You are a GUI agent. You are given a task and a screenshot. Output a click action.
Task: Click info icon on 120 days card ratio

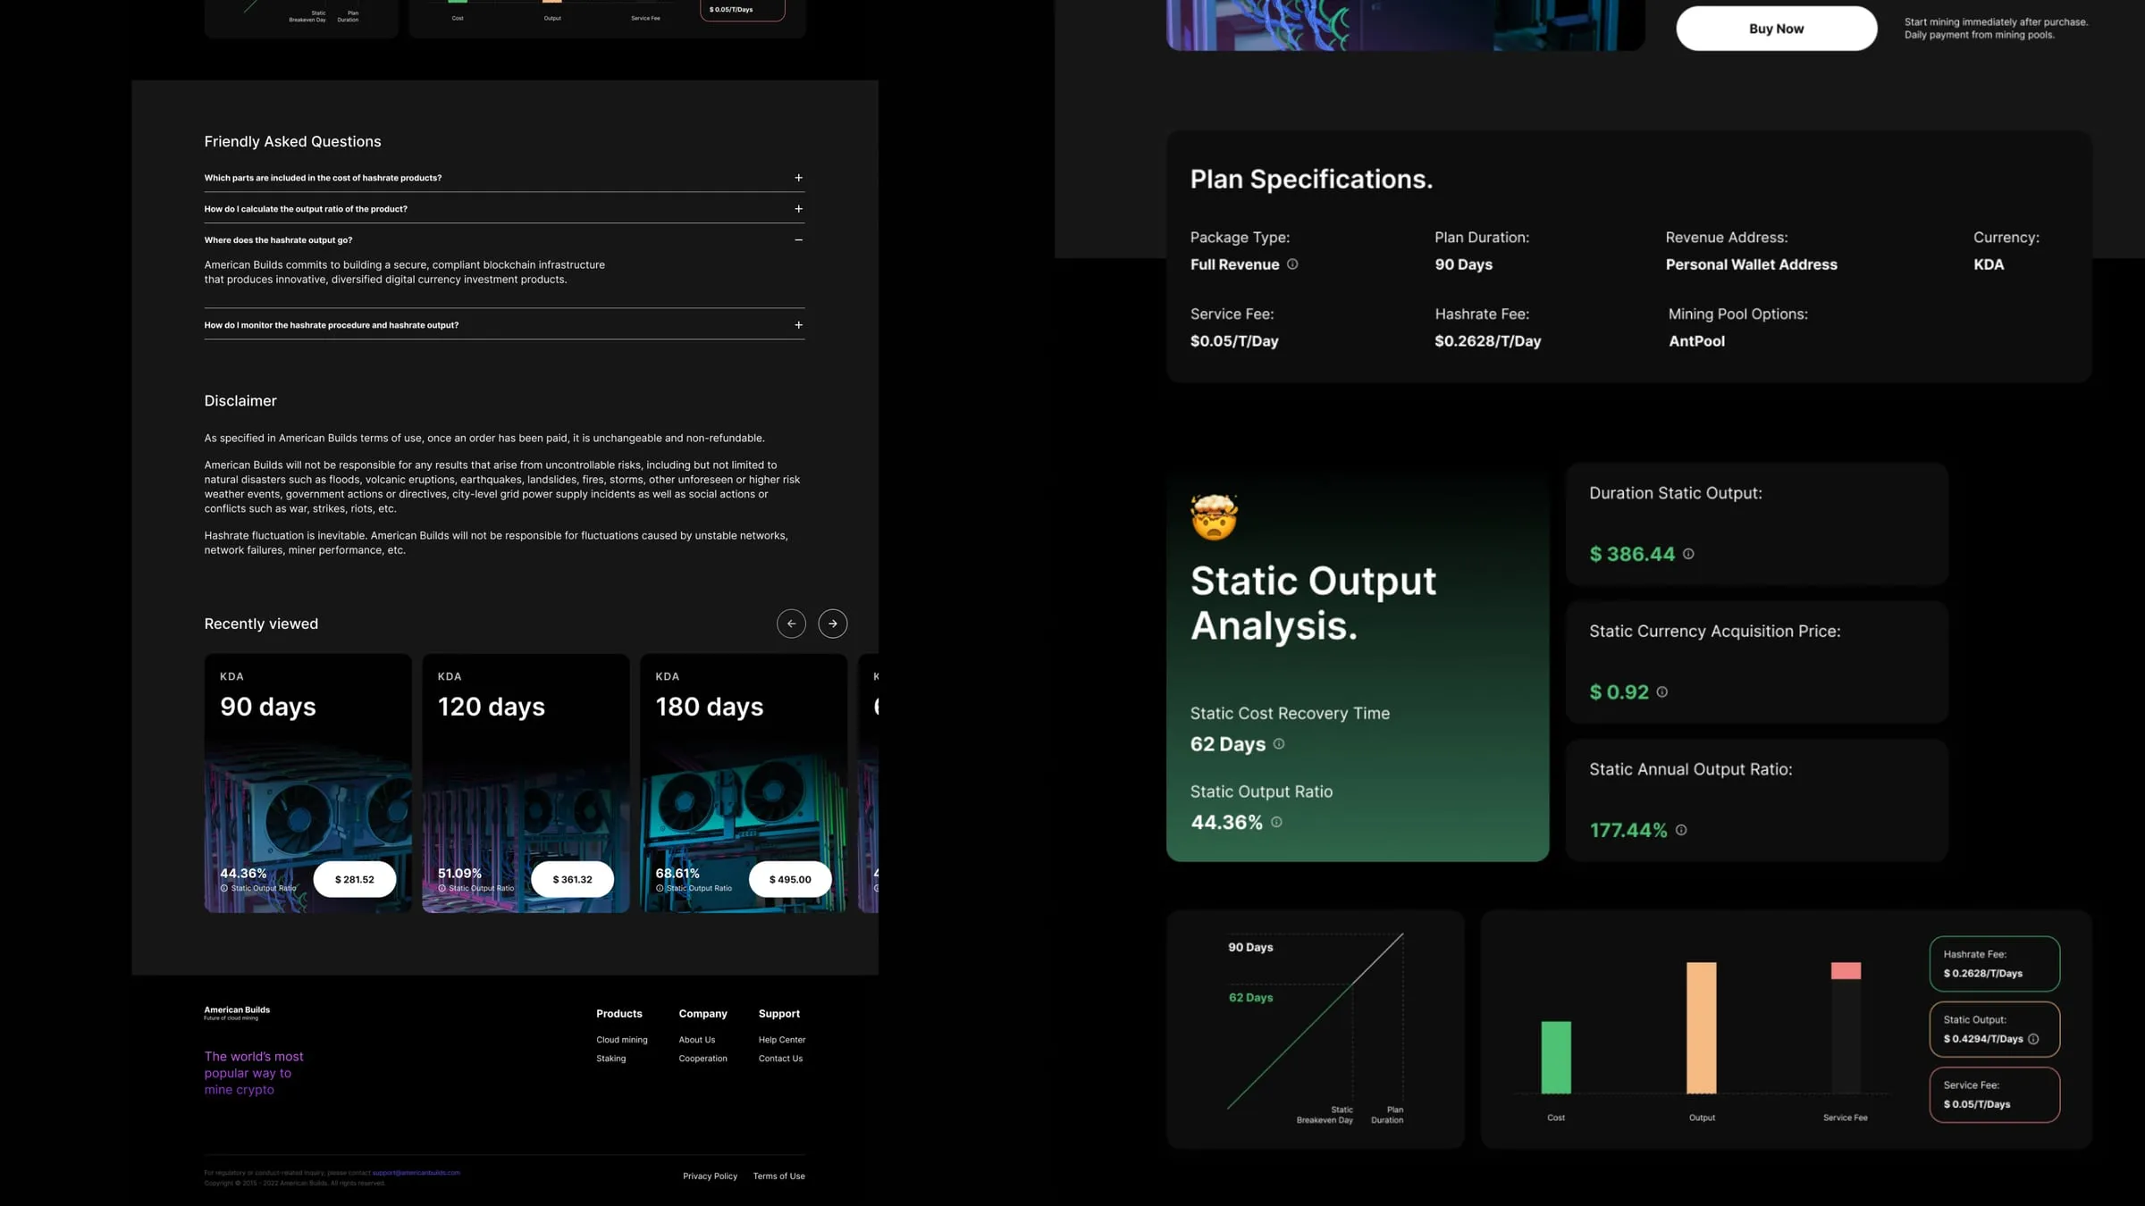pyautogui.click(x=442, y=888)
